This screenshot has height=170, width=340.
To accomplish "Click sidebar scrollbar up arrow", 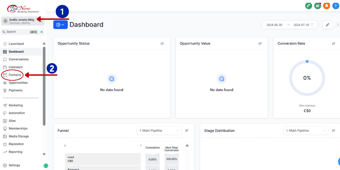I will pyautogui.click(x=44, y=43).
